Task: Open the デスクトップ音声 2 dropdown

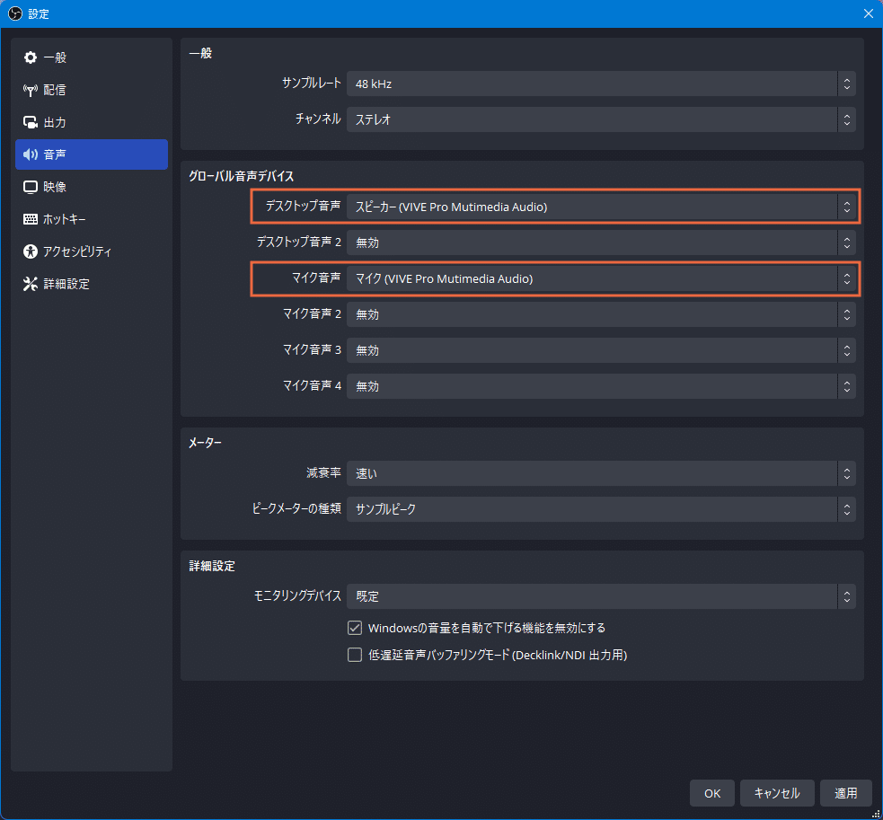Action: 601,242
